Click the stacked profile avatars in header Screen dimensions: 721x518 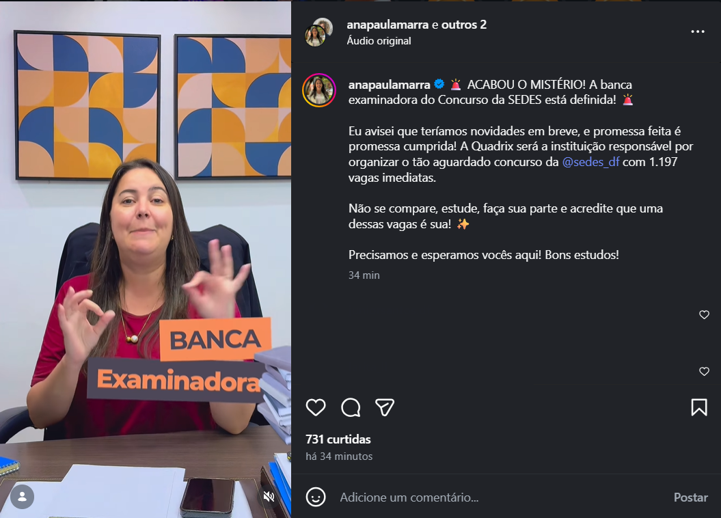(x=318, y=32)
